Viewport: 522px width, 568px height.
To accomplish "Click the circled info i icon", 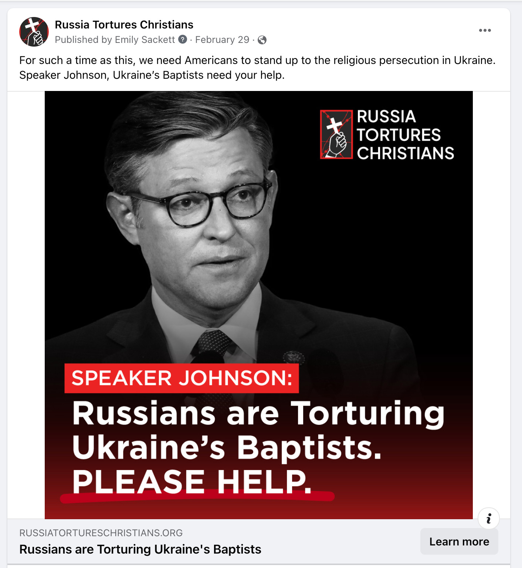I will click(x=489, y=518).
